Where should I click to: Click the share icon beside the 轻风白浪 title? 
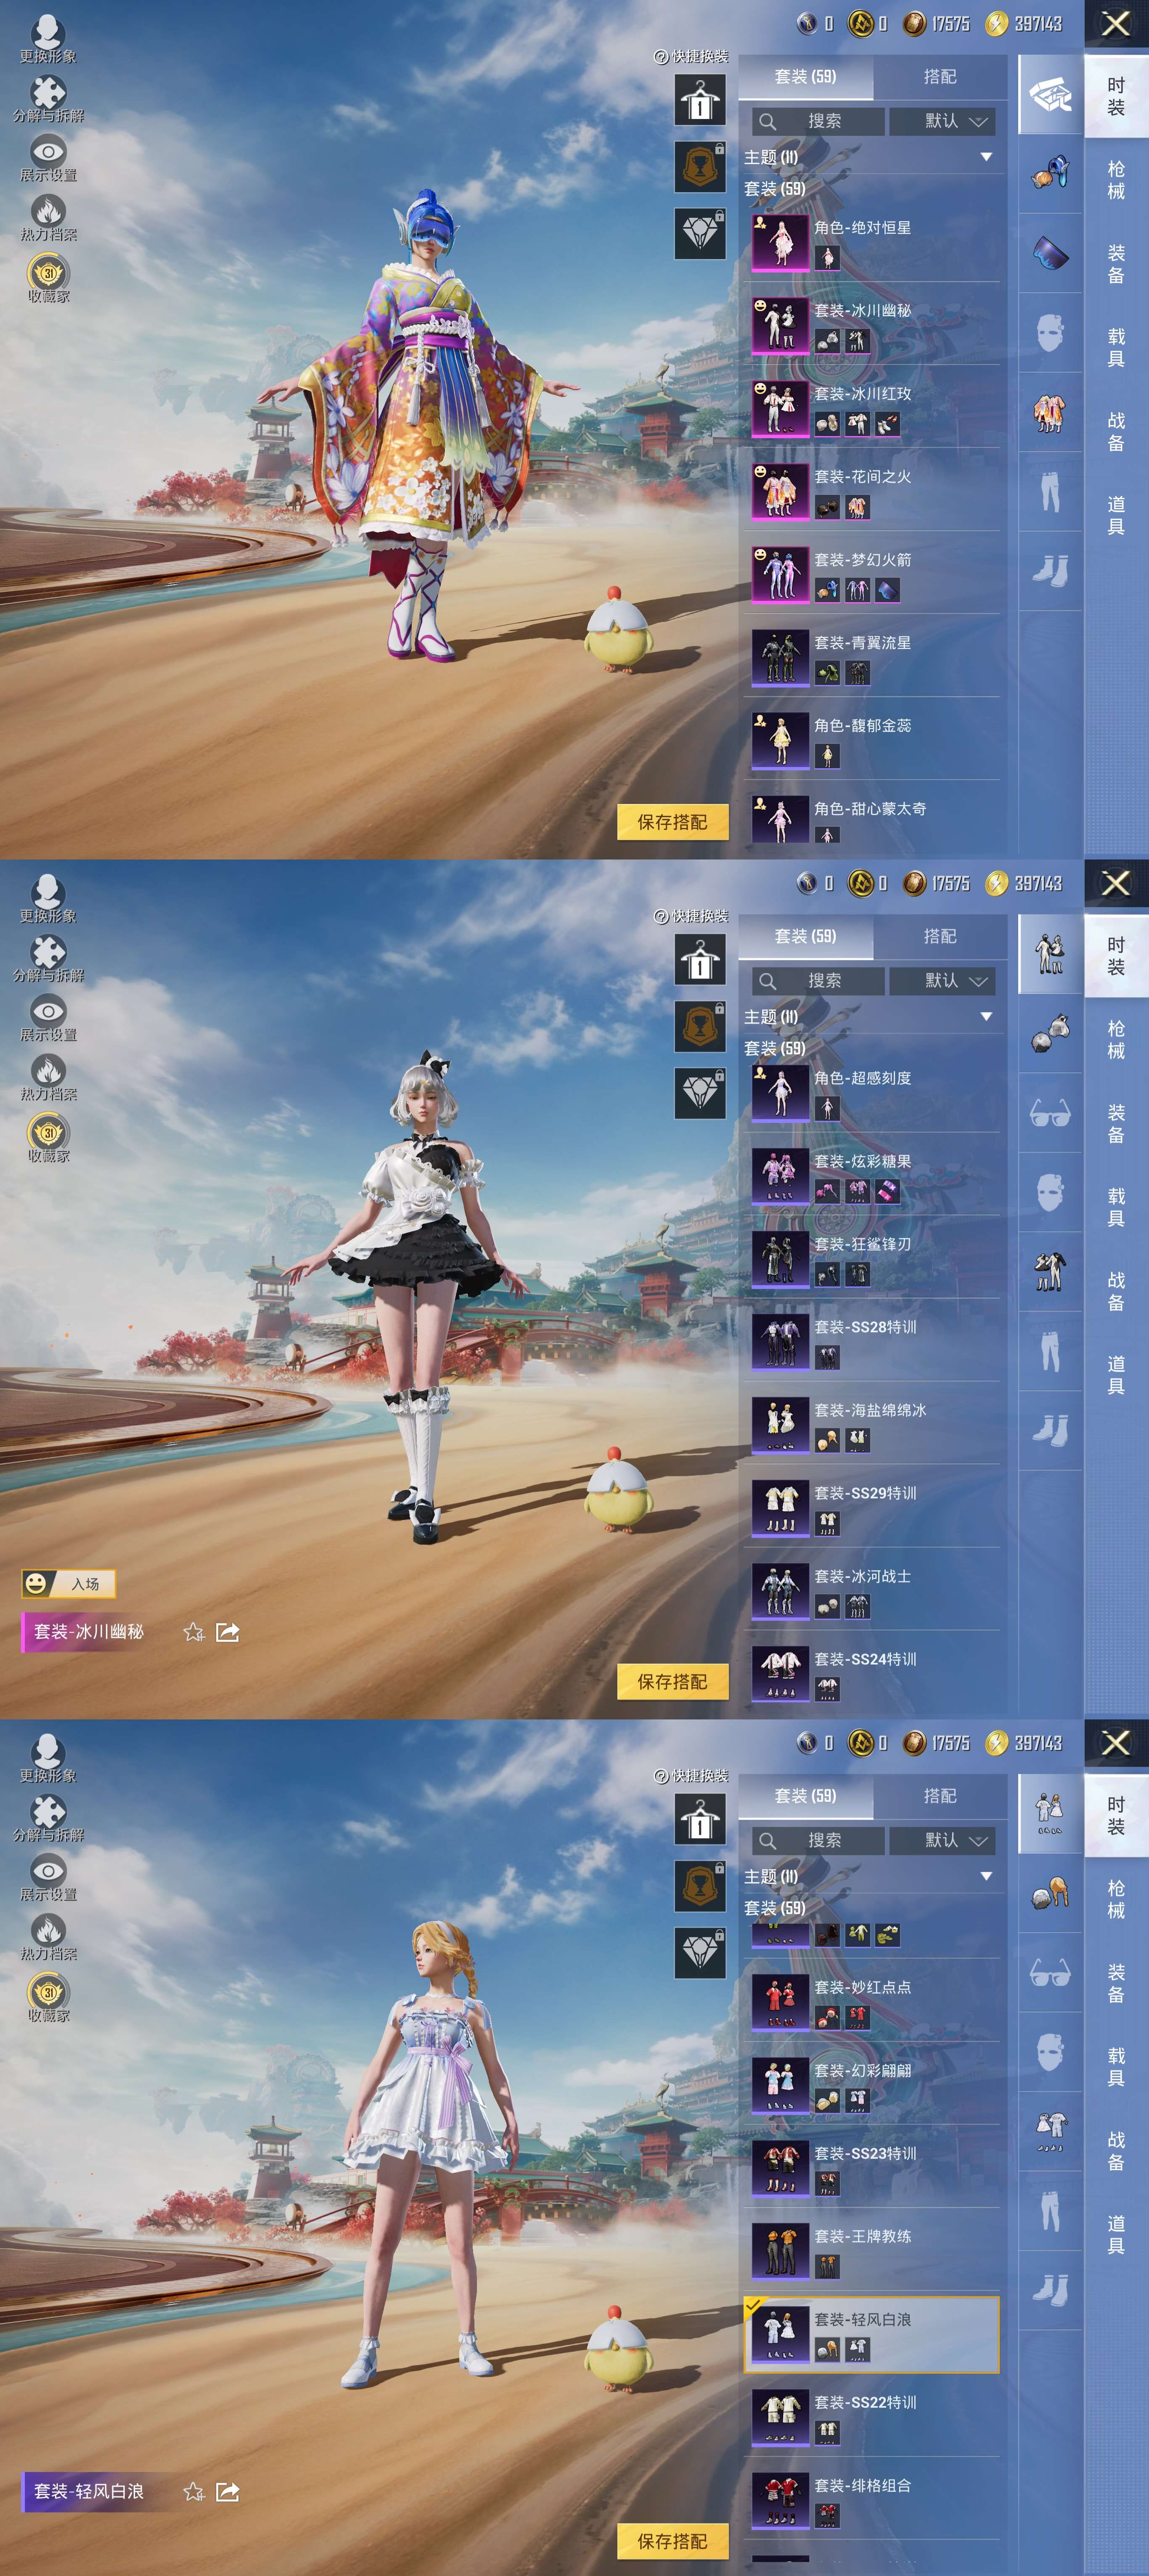228,2491
